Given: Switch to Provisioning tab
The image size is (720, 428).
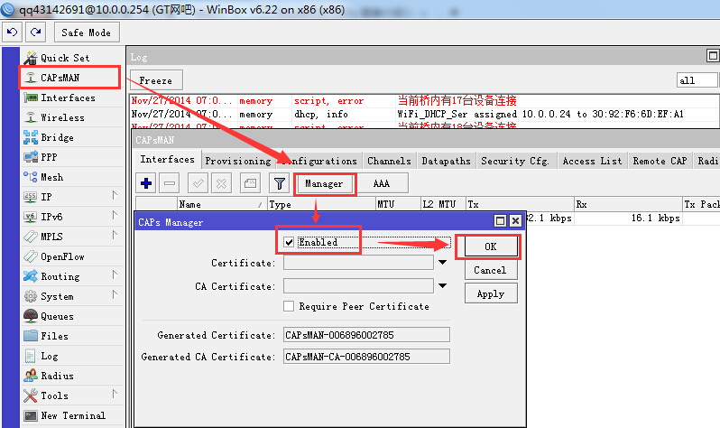Looking at the screenshot, I should [x=238, y=161].
